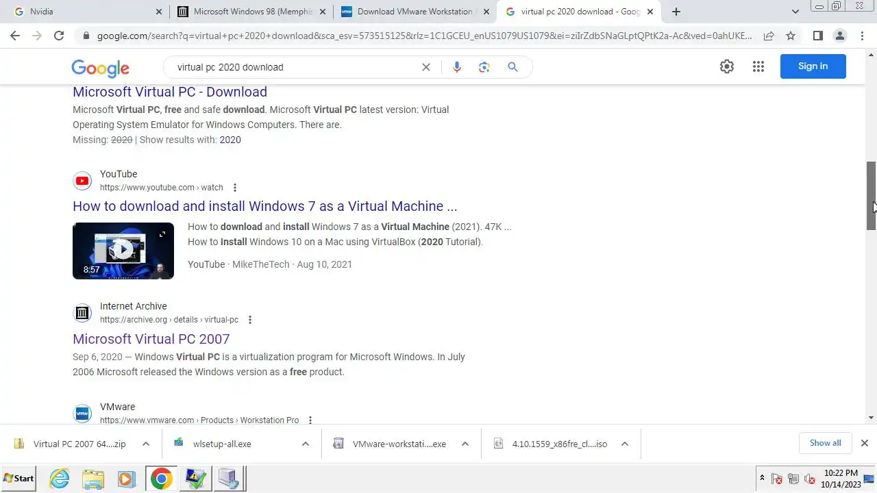Open How to download Windows 7 video result
This screenshot has width=877, height=493.
(264, 206)
